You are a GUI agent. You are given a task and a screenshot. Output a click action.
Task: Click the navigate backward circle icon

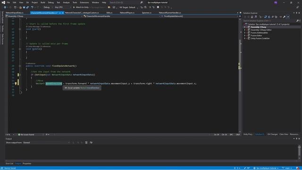[x=5, y=8]
